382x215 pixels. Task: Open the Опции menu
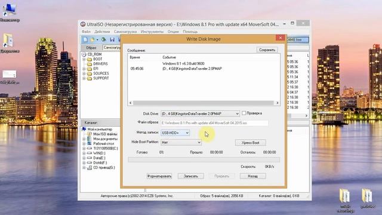pos(173,32)
